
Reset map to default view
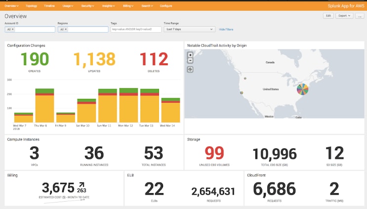click(190, 70)
